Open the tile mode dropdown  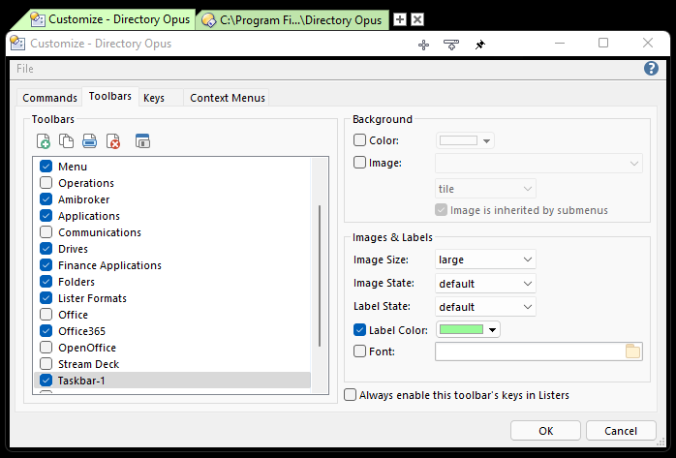click(485, 189)
